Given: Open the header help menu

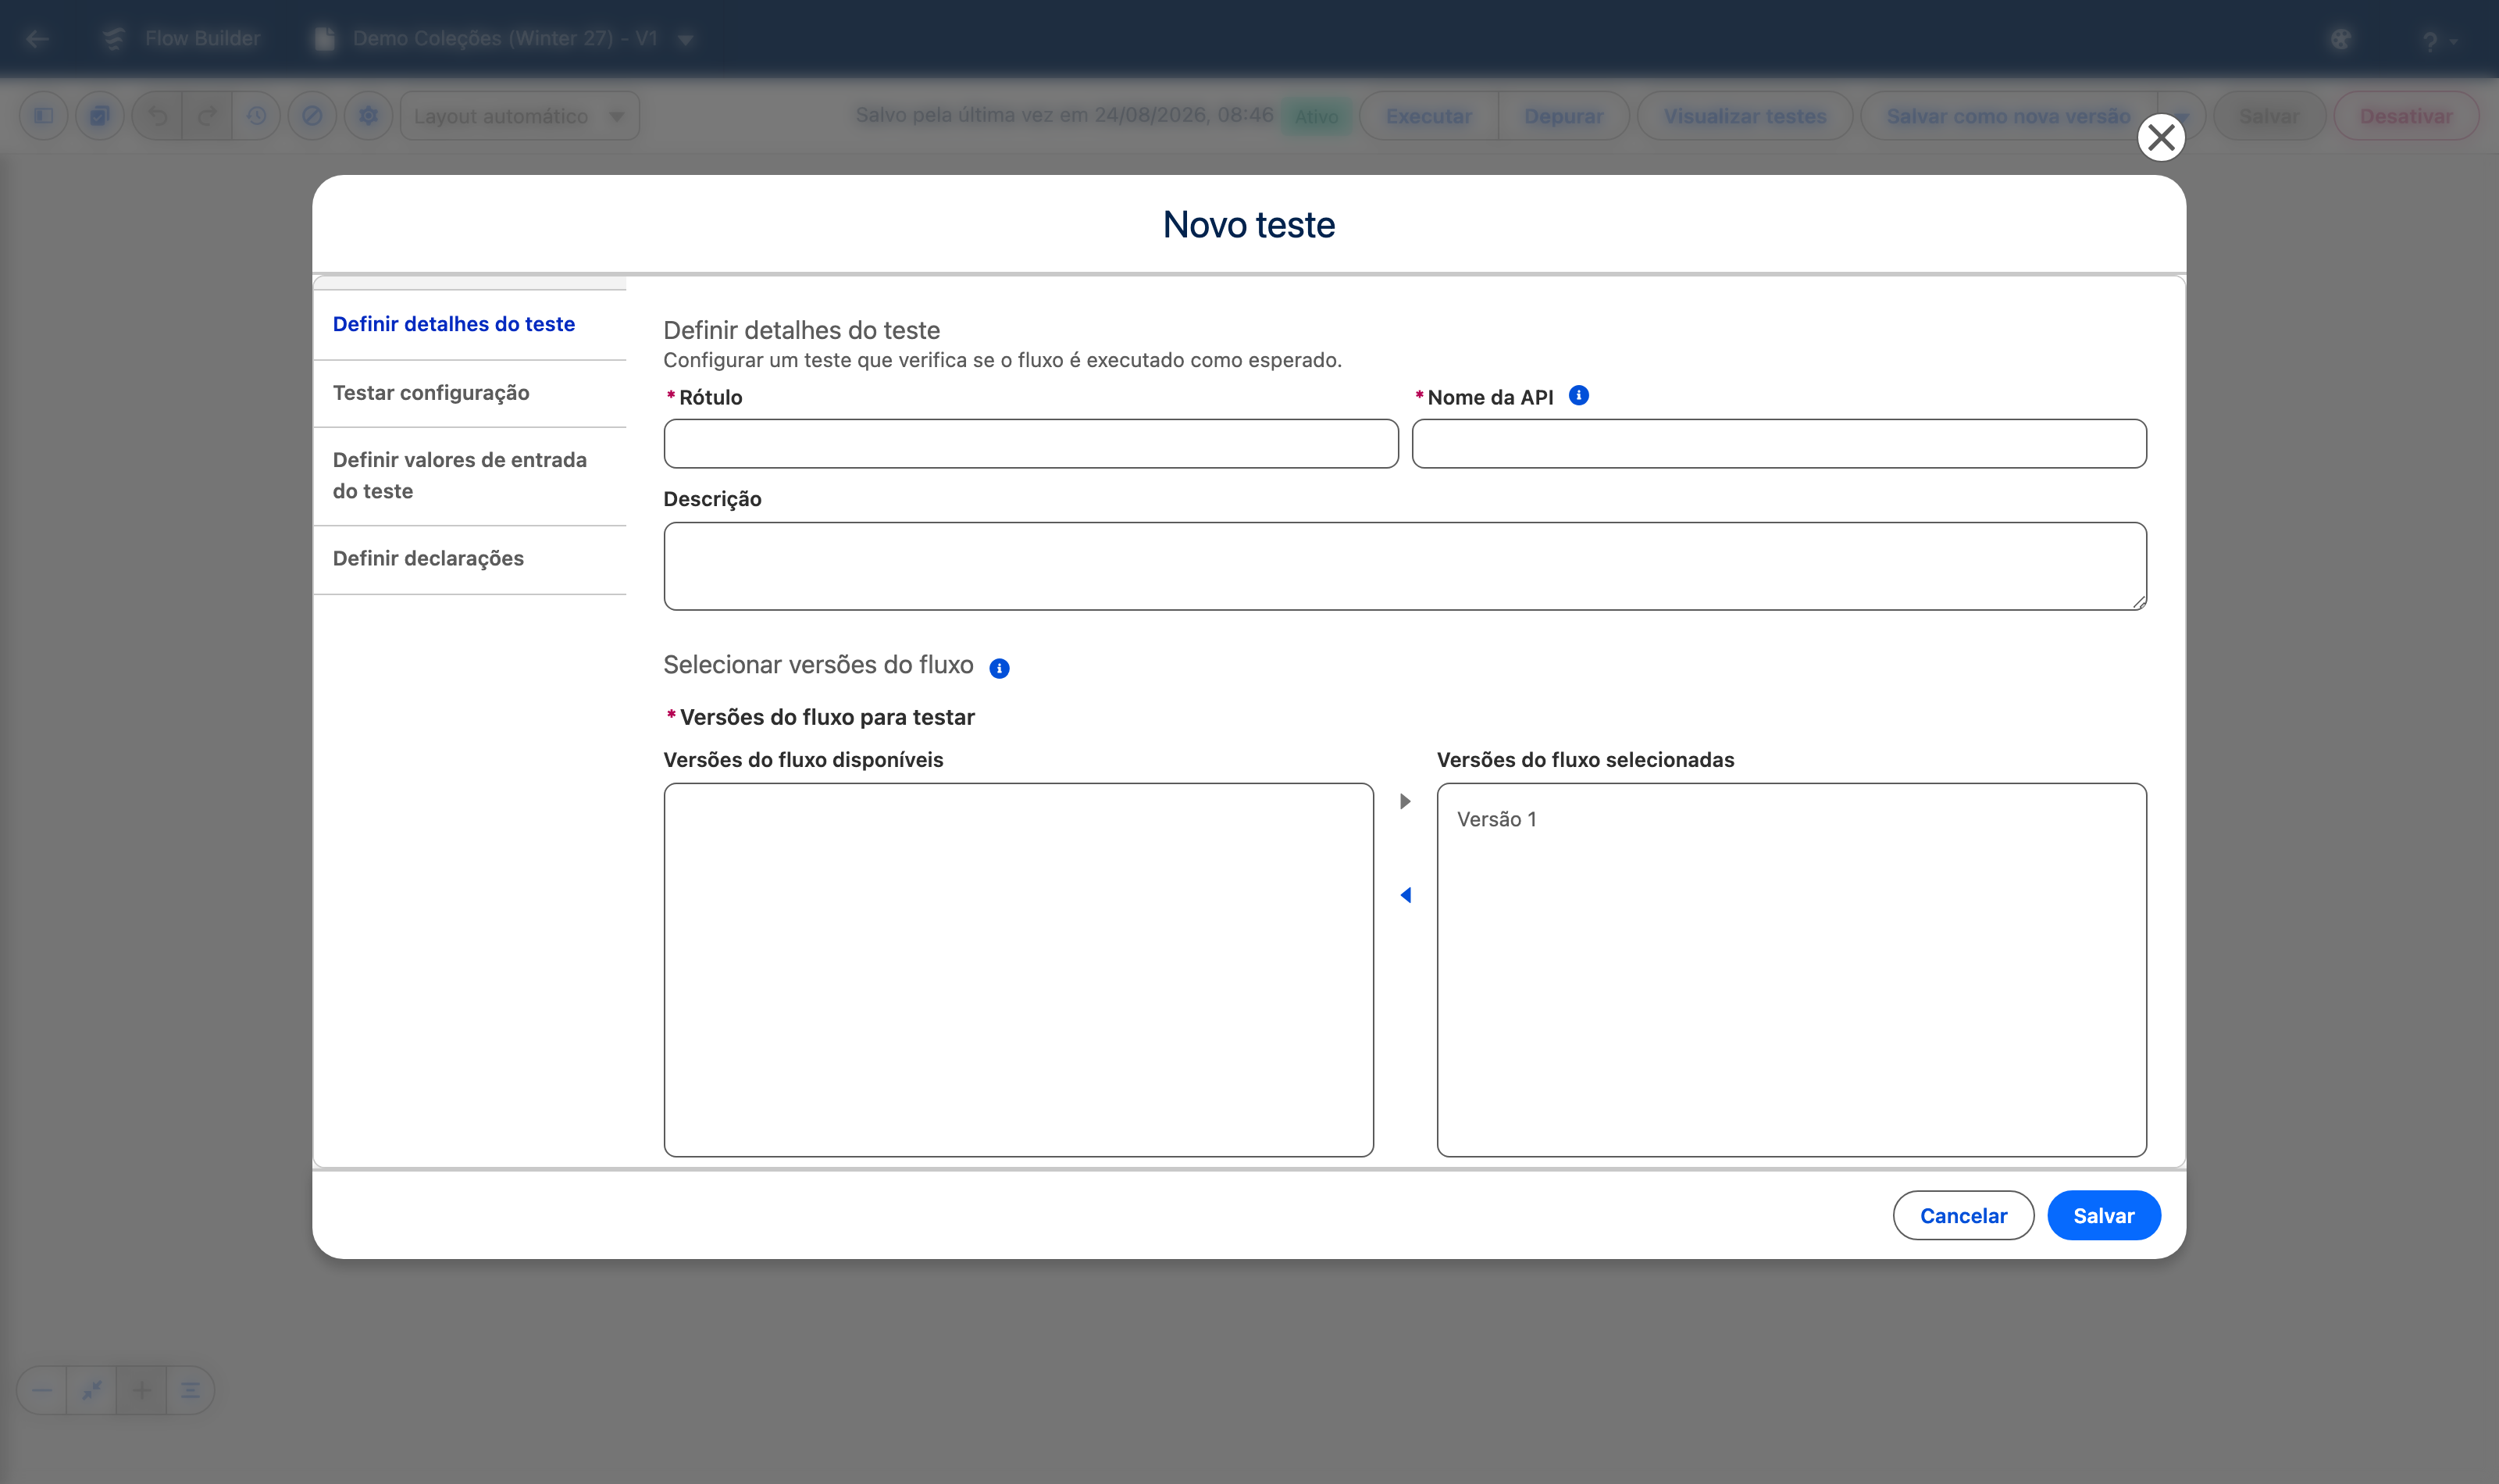Looking at the screenshot, I should click(2439, 41).
